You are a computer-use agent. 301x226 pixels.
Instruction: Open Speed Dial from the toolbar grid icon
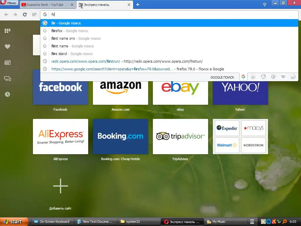[34, 14]
